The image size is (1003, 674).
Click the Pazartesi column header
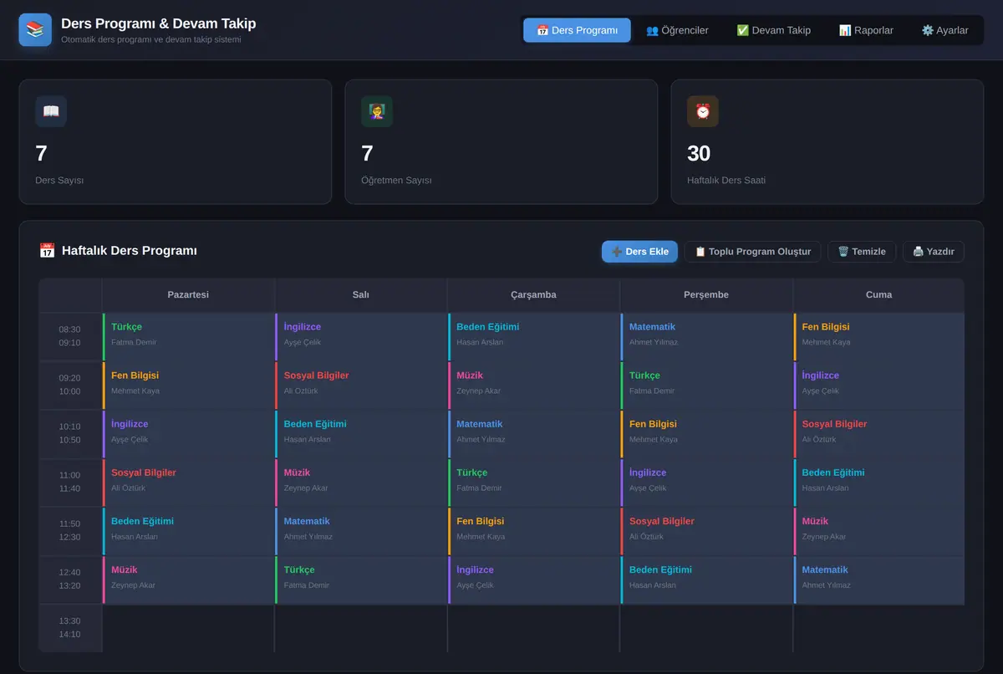click(188, 295)
